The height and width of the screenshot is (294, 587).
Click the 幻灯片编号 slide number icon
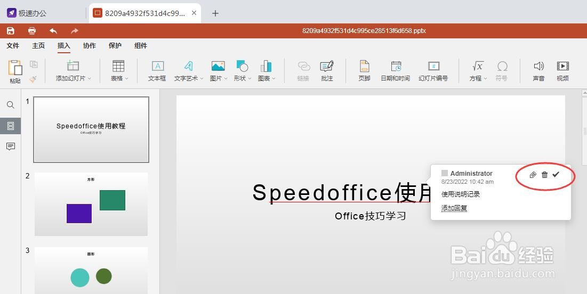pyautogui.click(x=433, y=66)
